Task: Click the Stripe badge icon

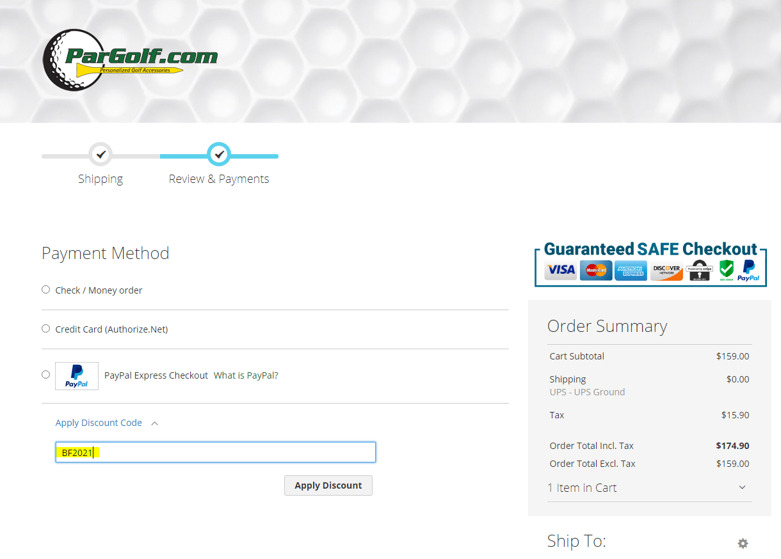Action: coord(699,271)
